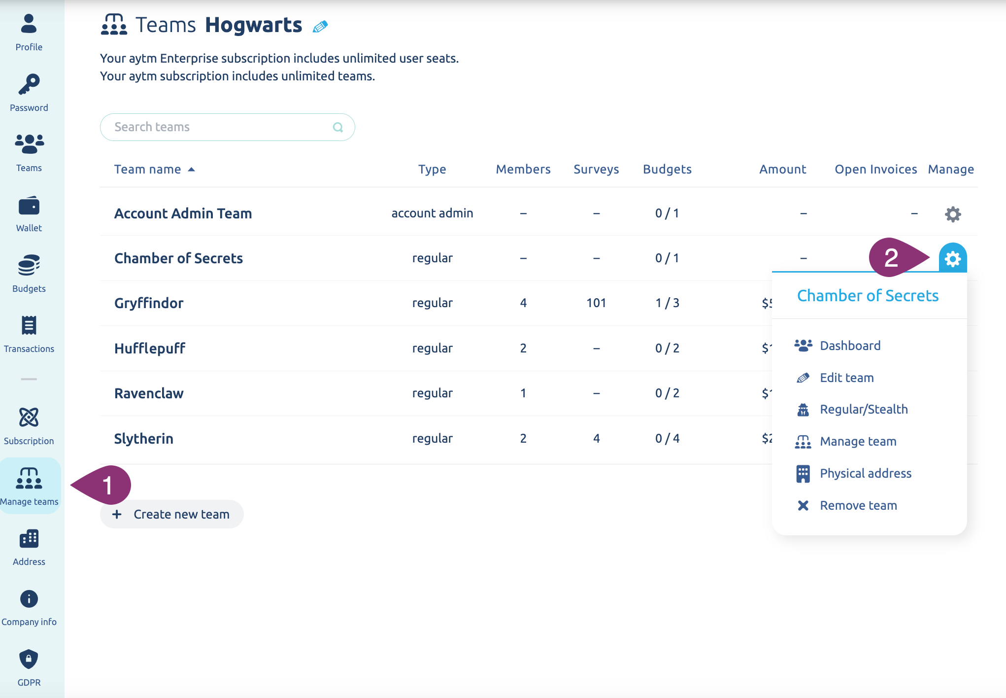Viewport: 1006px width, 698px height.
Task: Click Gryffindor's 101 surveys value
Action: [x=596, y=303]
